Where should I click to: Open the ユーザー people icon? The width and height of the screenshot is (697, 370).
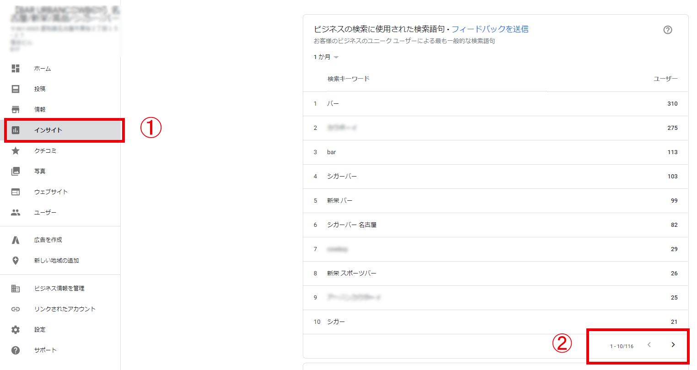[15, 212]
